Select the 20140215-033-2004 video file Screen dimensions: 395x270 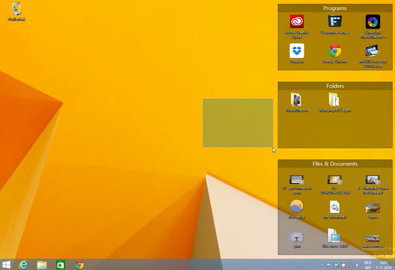[335, 184]
